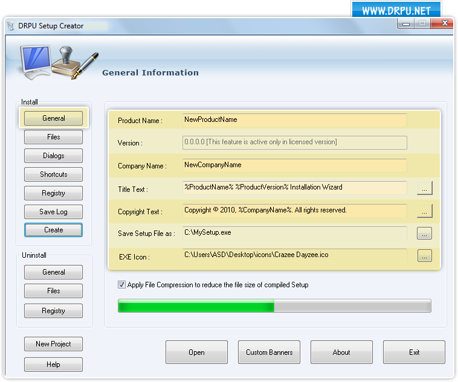Browse for the EXE Icon file

(x=424, y=256)
